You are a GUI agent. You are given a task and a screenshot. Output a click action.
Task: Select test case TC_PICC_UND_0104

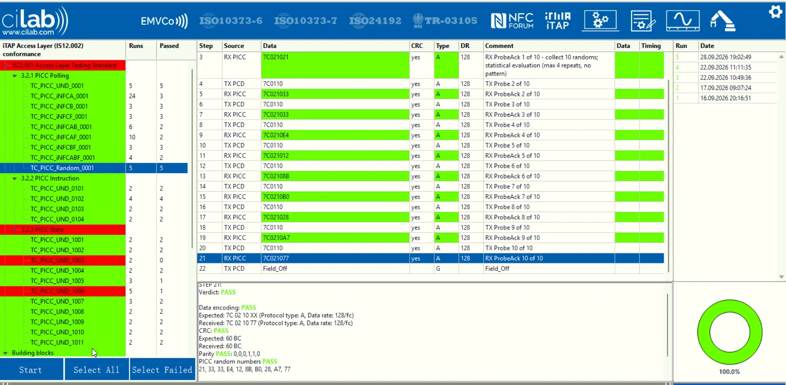click(57, 219)
